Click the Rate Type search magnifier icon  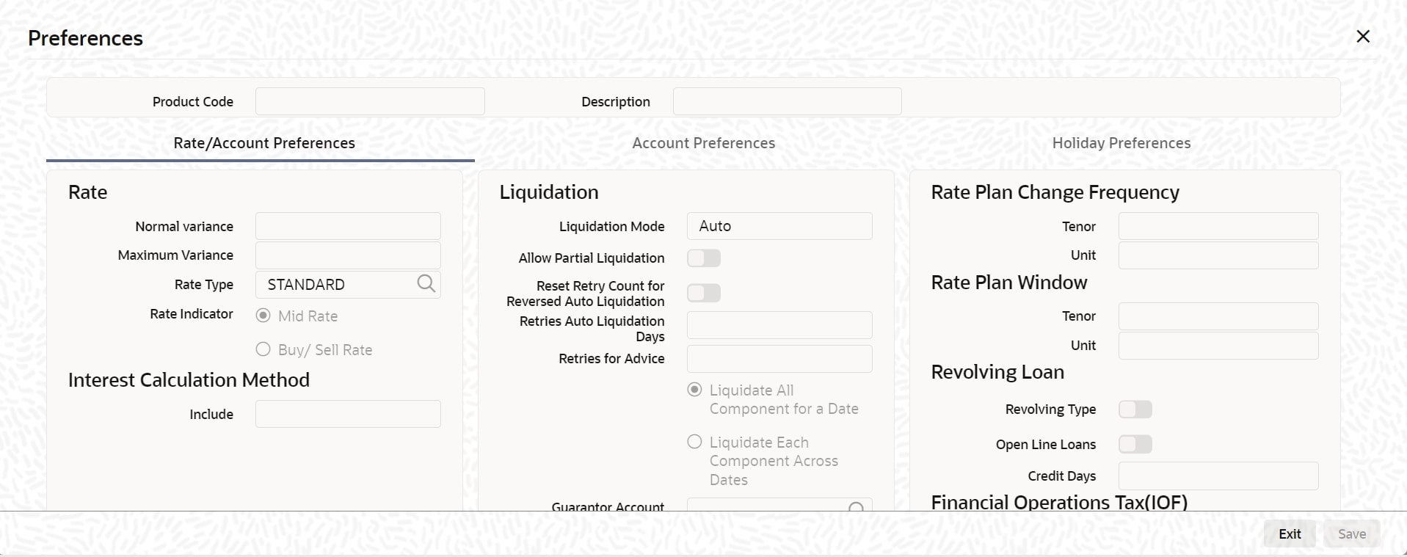click(426, 283)
